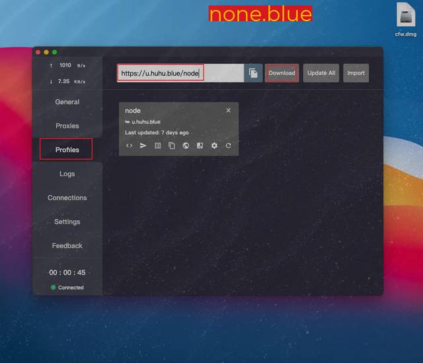
Task: Remove the node profile with the X
Action: pos(229,110)
